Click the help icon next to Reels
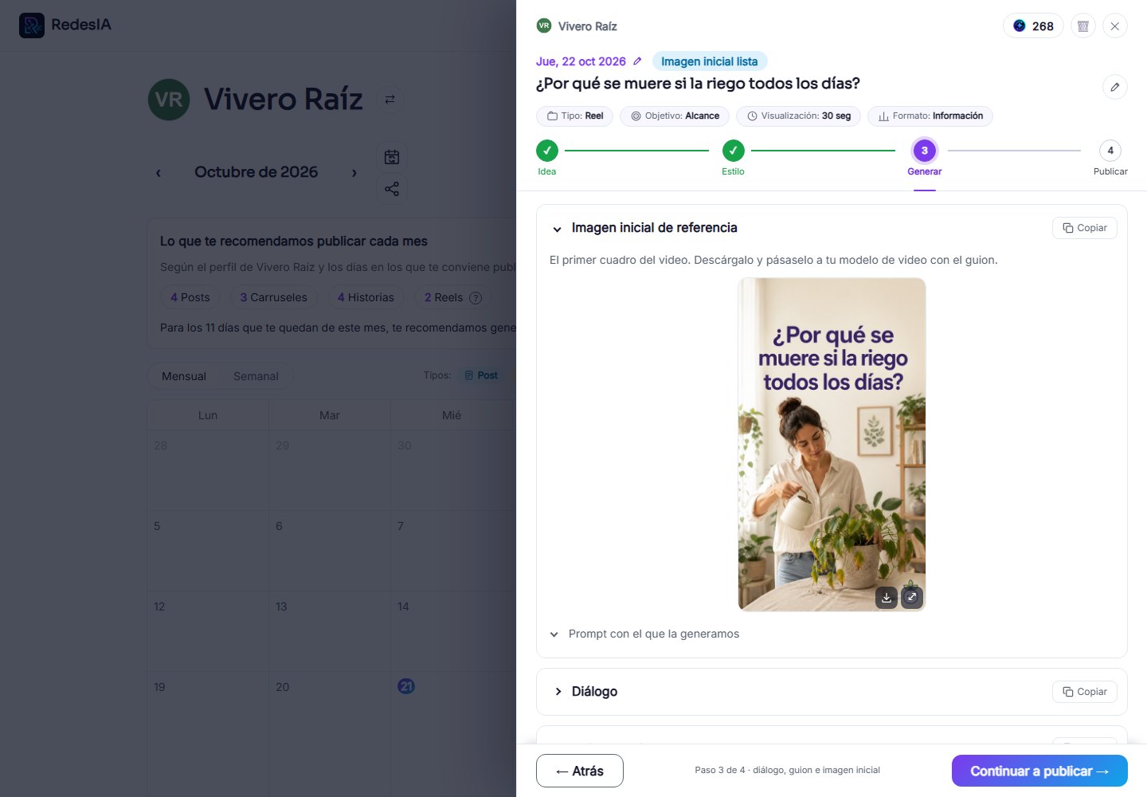 point(476,298)
